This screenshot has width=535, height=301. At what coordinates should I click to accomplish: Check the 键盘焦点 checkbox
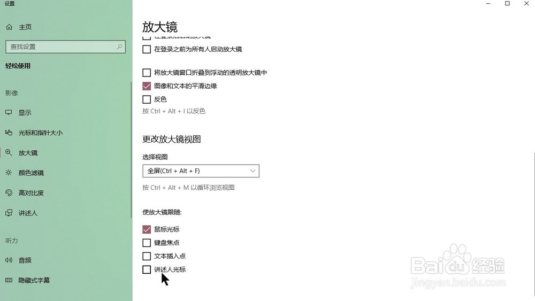[147, 243]
